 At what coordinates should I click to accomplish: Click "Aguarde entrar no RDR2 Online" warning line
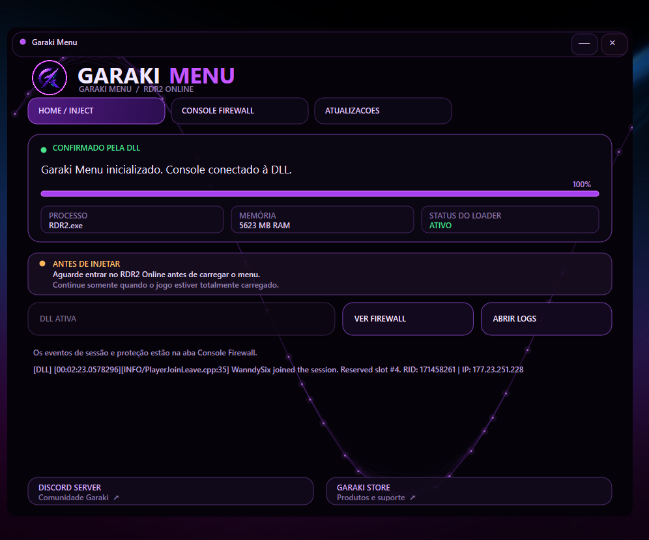pos(156,275)
